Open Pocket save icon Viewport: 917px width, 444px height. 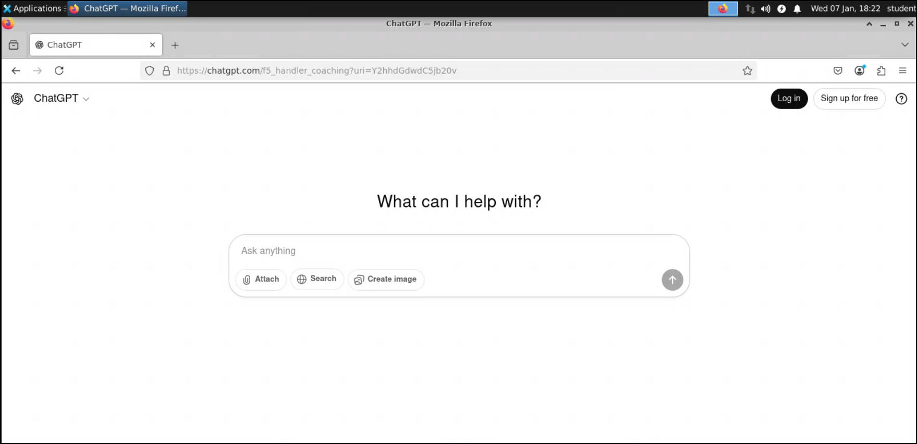[x=838, y=70]
